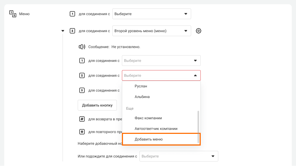
Task: Select Руслан from the list
Action: click(141, 86)
